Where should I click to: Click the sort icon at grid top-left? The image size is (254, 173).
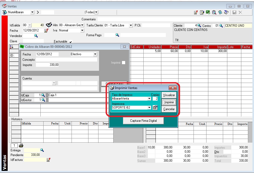pyautogui.click(x=12, y=47)
